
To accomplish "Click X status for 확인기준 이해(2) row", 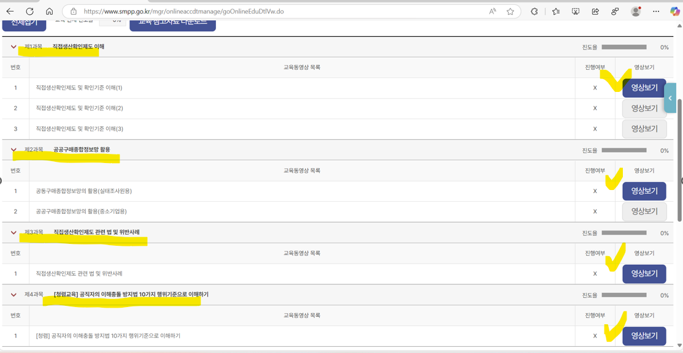I will [595, 108].
